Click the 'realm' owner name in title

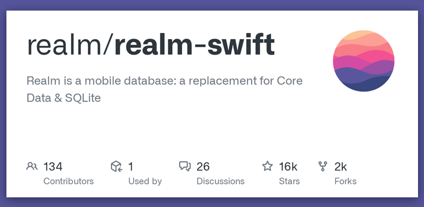pos(66,45)
